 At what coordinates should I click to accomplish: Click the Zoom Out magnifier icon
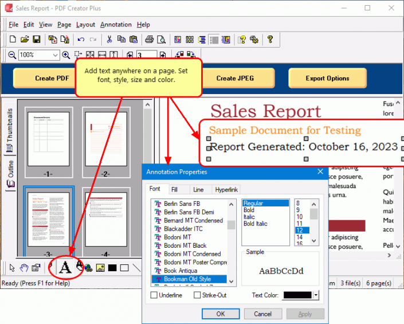[x=12, y=55]
